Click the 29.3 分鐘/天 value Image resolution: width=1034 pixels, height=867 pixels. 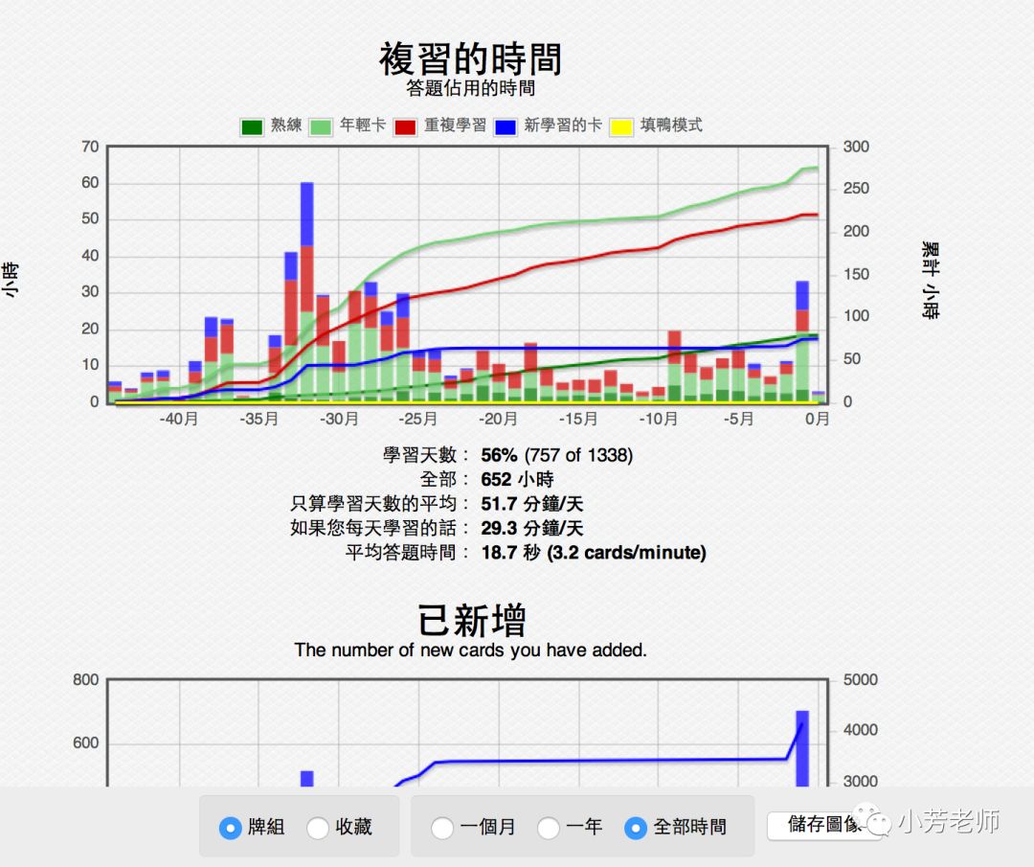point(531,528)
